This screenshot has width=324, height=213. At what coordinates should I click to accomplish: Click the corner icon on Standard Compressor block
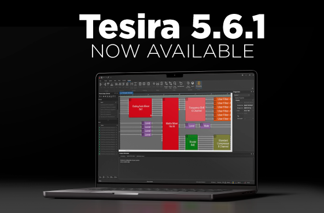pos(215,136)
